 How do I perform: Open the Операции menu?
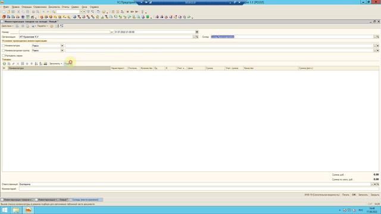[x=26, y=7]
